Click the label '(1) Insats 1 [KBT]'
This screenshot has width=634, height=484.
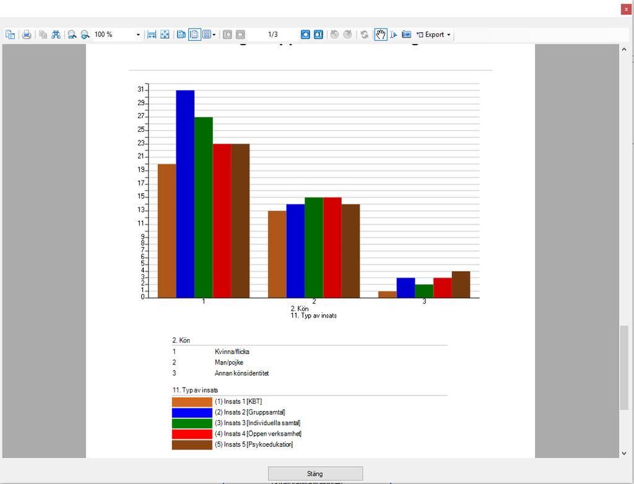pyautogui.click(x=238, y=402)
